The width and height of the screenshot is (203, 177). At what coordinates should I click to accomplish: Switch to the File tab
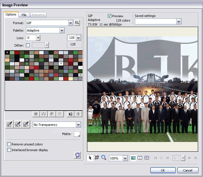24,15
